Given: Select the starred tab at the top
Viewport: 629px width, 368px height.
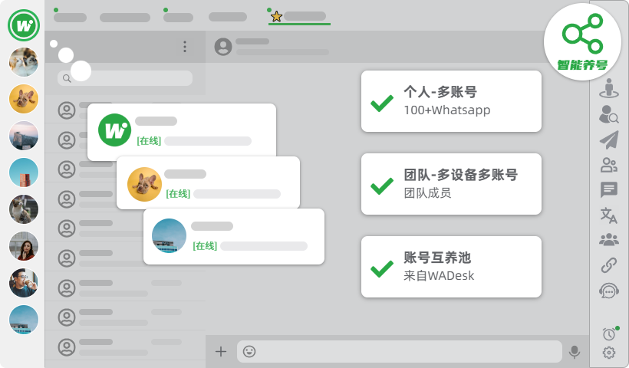Looking at the screenshot, I should click(x=298, y=16).
